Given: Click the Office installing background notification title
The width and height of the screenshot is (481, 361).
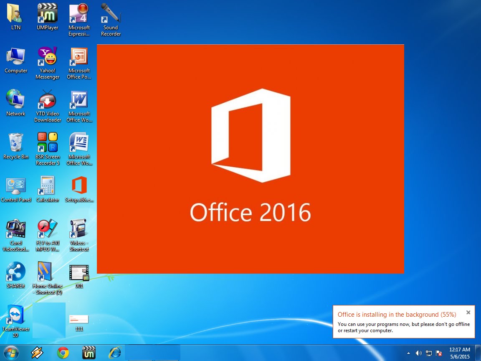Looking at the screenshot, I should coord(397,314).
